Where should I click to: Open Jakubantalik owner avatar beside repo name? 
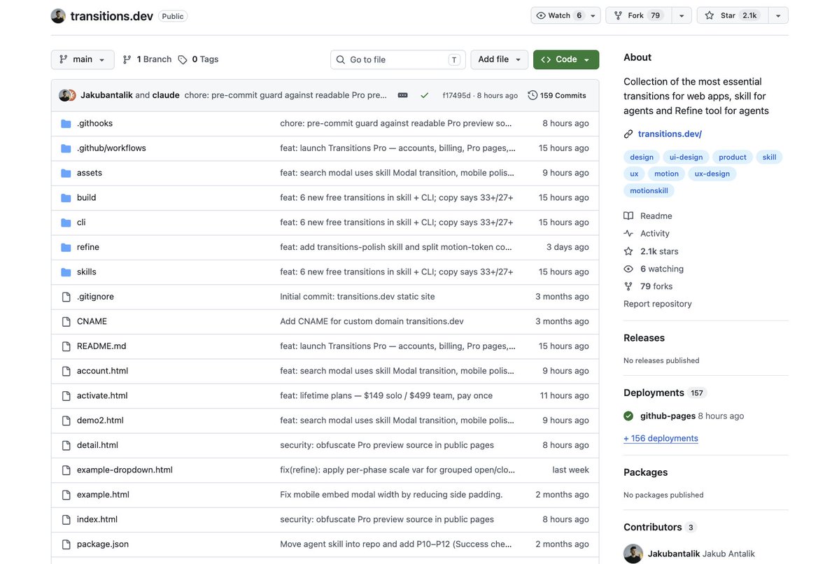click(x=58, y=16)
